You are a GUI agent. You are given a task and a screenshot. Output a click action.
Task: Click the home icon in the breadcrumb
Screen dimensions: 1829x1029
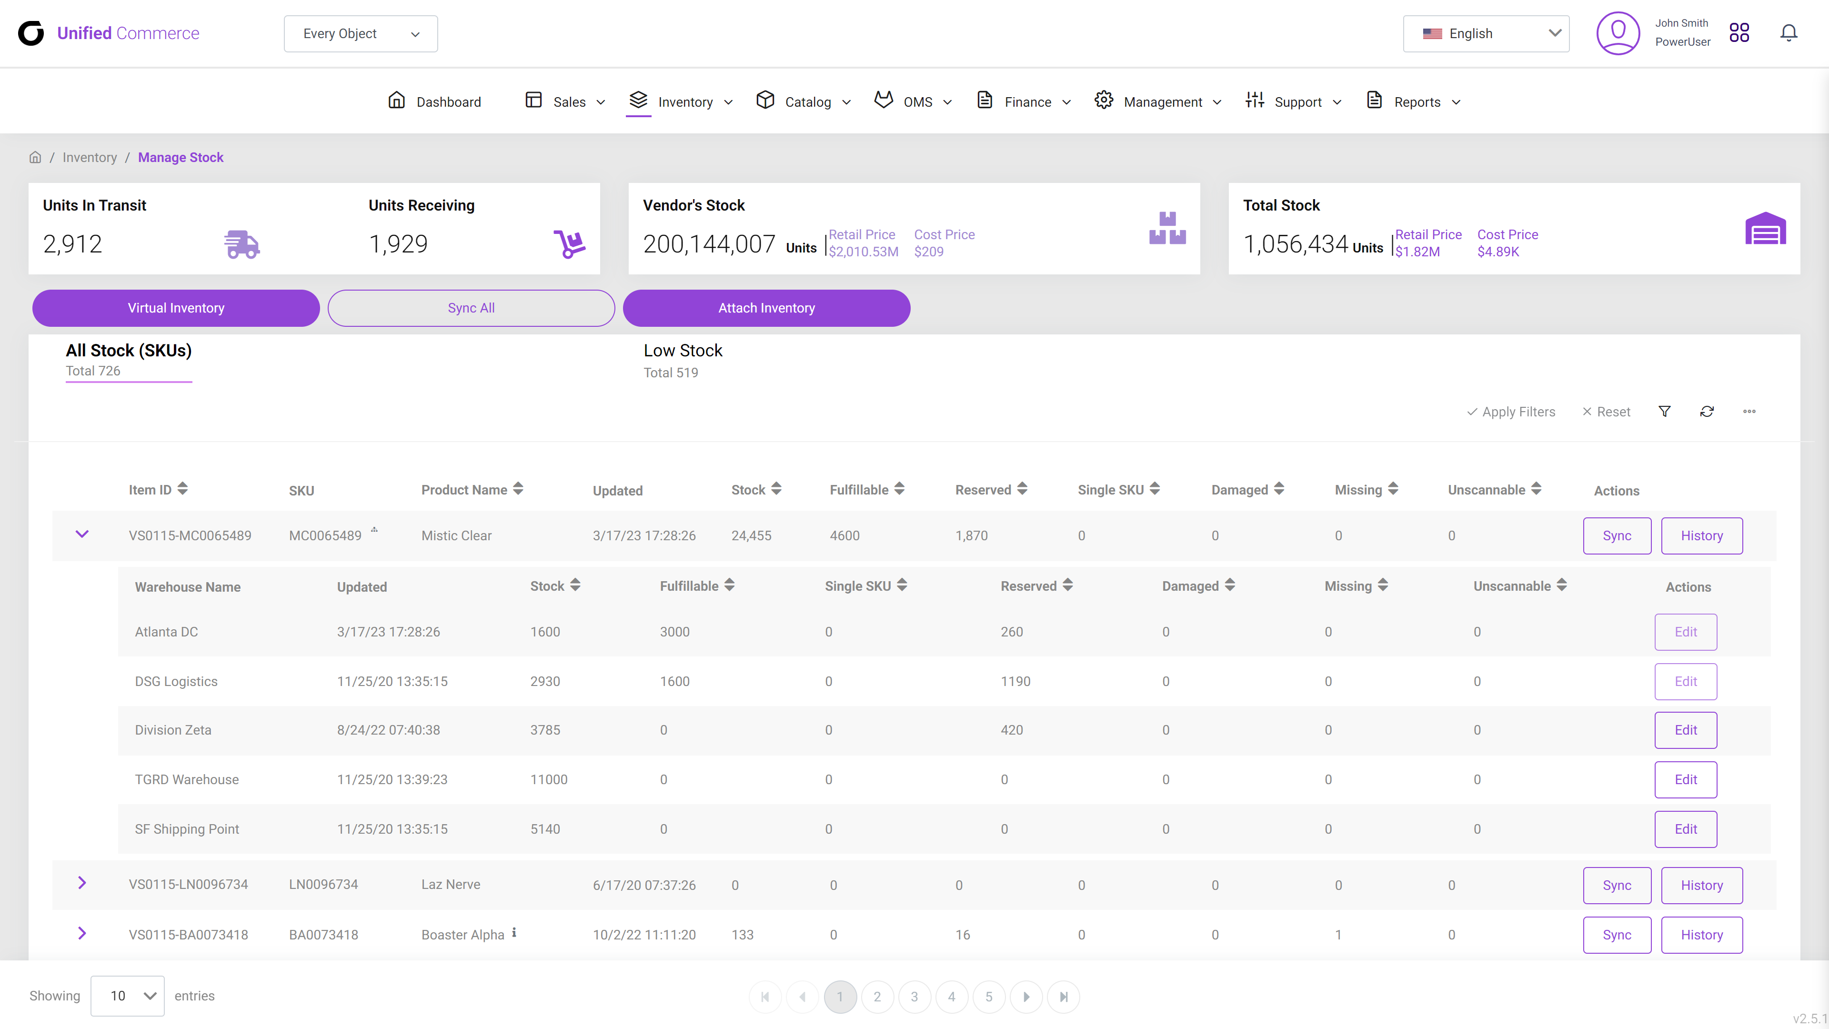35,157
